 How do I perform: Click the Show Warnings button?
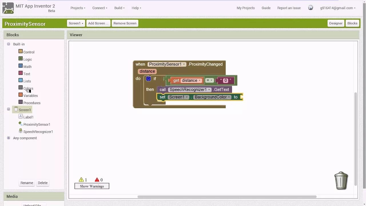pyautogui.click(x=92, y=186)
